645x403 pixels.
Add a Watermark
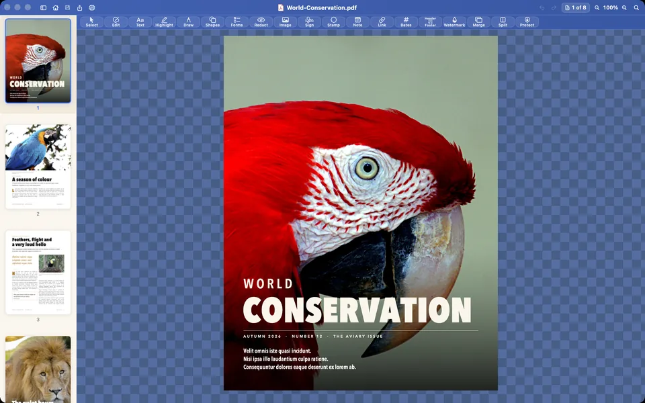click(x=455, y=21)
